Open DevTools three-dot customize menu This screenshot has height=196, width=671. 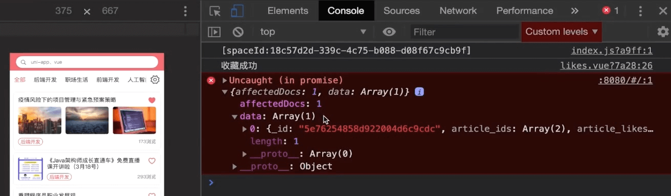640,11
